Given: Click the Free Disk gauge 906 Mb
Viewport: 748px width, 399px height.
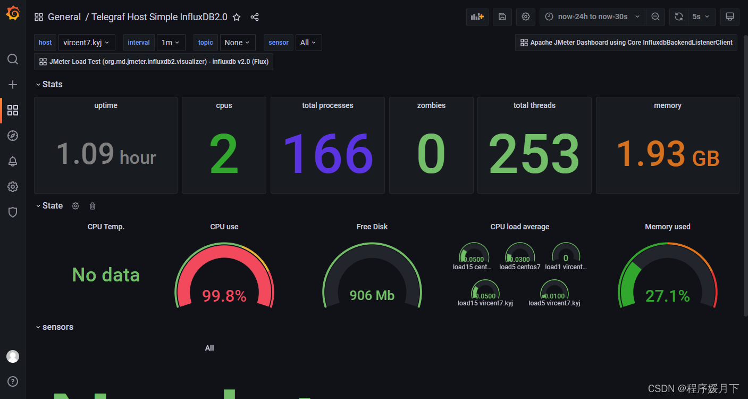Looking at the screenshot, I should (372, 275).
